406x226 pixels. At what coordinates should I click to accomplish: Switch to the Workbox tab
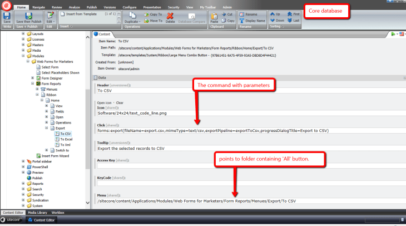tap(58, 213)
